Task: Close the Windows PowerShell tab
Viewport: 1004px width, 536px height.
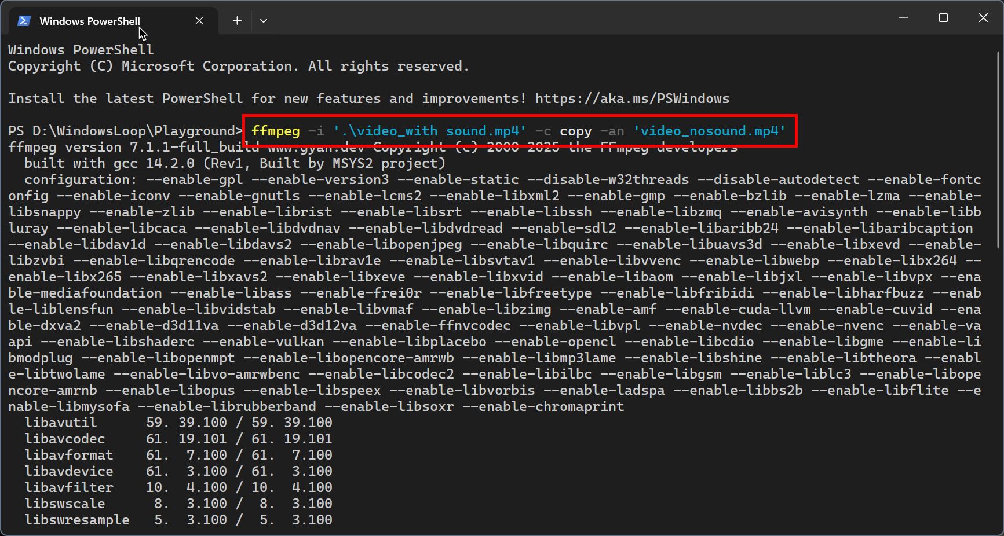Action: pos(199,21)
